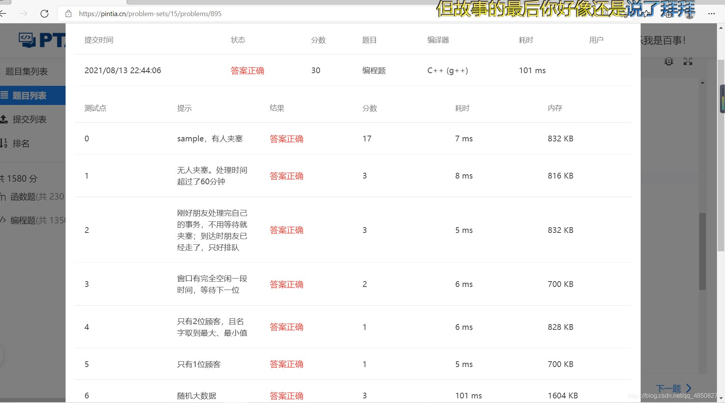Click the code icon beside 编程题
Viewport: 725px width, 403px height.
(x=3, y=220)
